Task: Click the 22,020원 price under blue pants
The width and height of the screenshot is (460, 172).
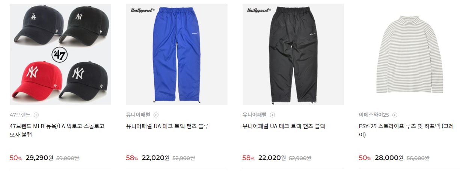Action: 156,158
